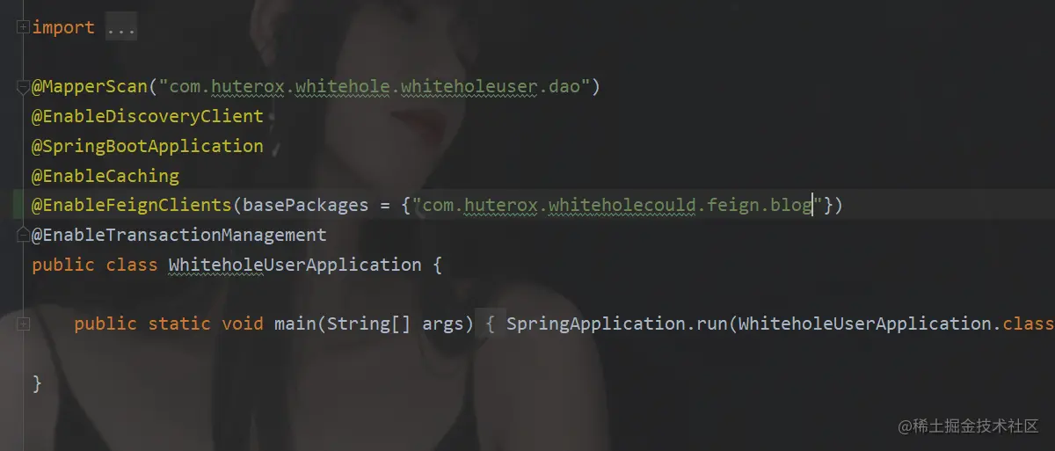Click the whiteholecould.feign.blog package string
1055x451 pixels.
tap(617, 205)
